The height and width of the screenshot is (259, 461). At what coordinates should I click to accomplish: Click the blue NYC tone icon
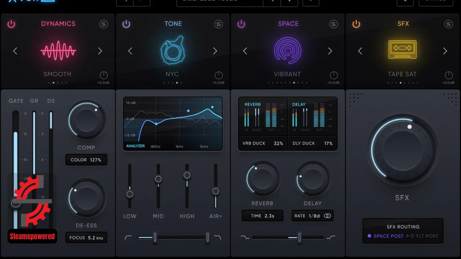(x=173, y=50)
